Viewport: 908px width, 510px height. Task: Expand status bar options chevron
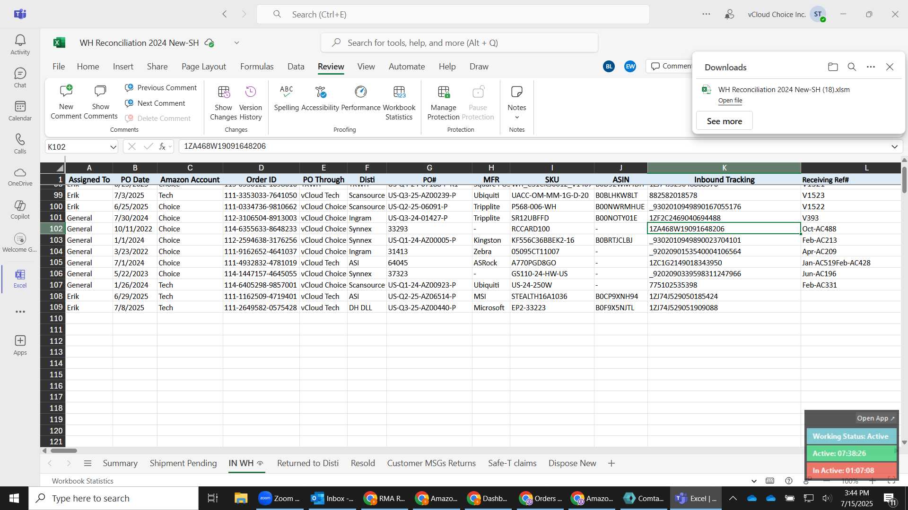click(x=754, y=481)
